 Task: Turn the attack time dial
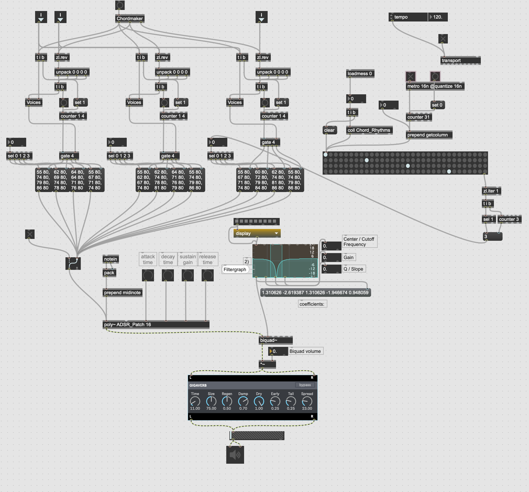148,275
